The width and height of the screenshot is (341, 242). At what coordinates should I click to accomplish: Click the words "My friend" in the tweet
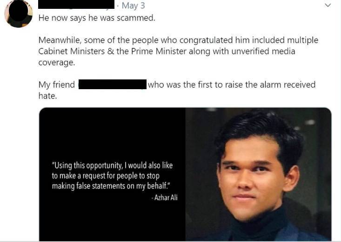tap(56, 85)
